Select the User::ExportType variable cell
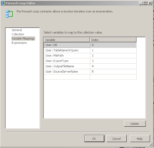The image size is (154, 148). point(67,61)
